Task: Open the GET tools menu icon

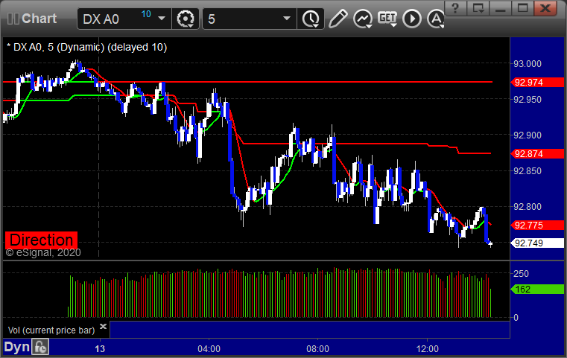Action: coord(387,19)
